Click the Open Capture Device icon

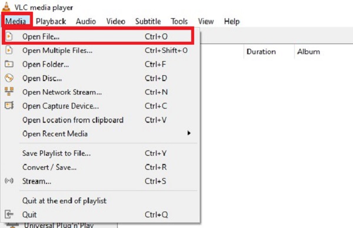(9, 105)
